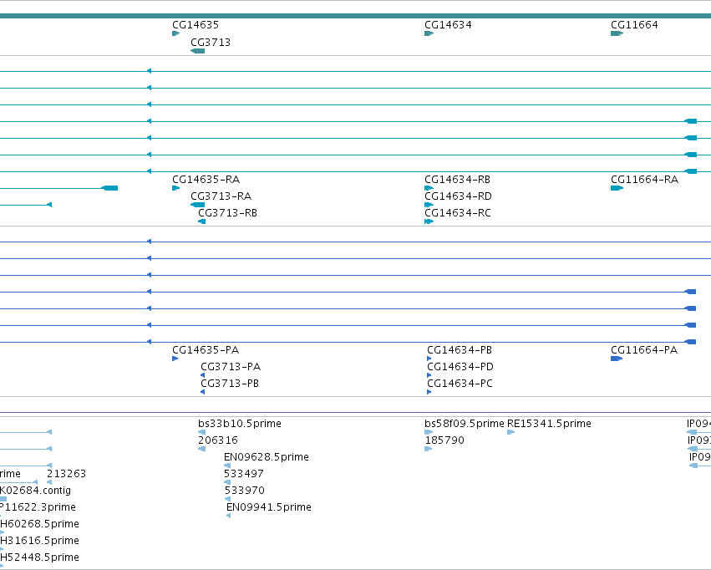Click the RE15341.5prime EST glyph

point(510,432)
